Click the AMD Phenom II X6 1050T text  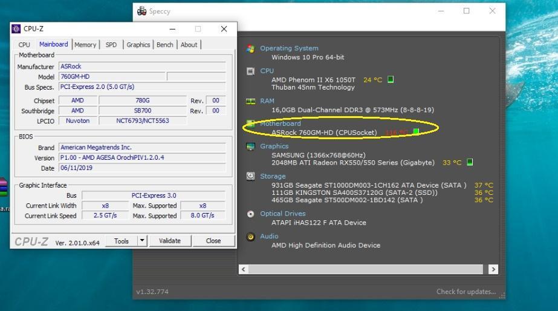pos(313,80)
